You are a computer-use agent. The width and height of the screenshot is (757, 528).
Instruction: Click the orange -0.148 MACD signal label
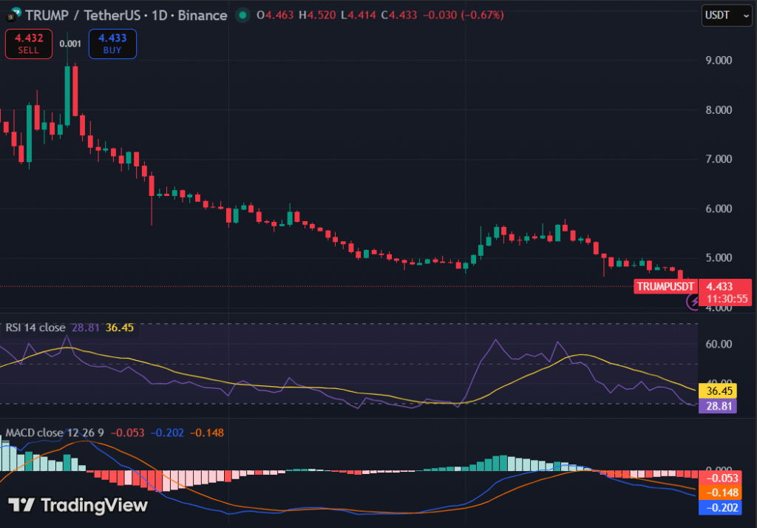point(721,493)
